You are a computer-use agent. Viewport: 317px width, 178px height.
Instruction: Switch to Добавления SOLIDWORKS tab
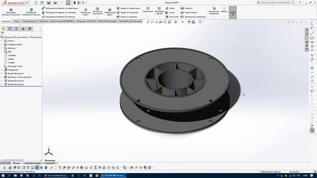pyautogui.click(x=62, y=21)
